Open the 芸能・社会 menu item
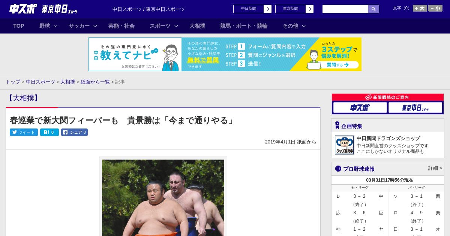Image resolution: width=450 pixels, height=236 pixels. pos(121,26)
